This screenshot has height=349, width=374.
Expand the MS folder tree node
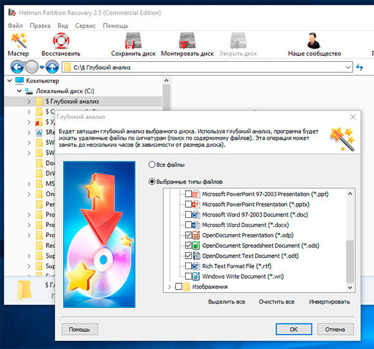[x=29, y=183]
